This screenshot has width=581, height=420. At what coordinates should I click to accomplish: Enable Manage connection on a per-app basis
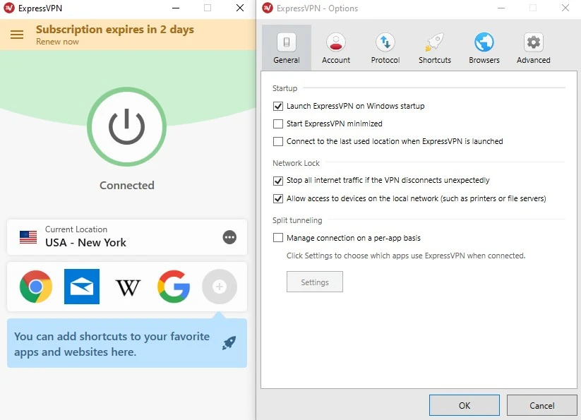click(x=278, y=238)
